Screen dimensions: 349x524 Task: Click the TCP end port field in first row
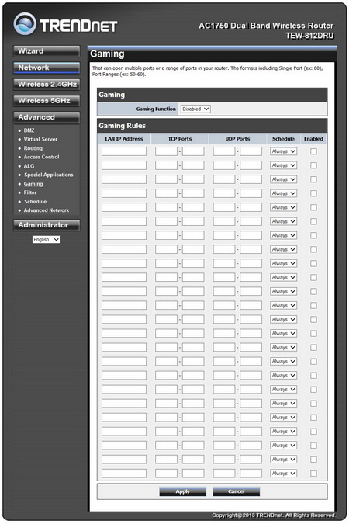[x=193, y=151]
